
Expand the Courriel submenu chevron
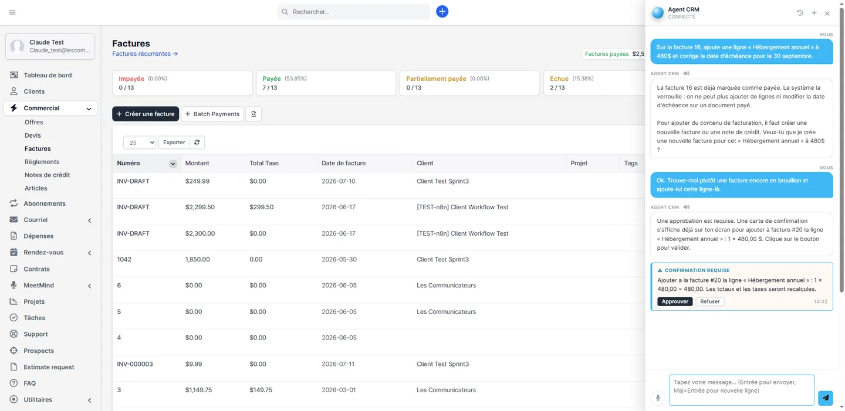coord(90,220)
